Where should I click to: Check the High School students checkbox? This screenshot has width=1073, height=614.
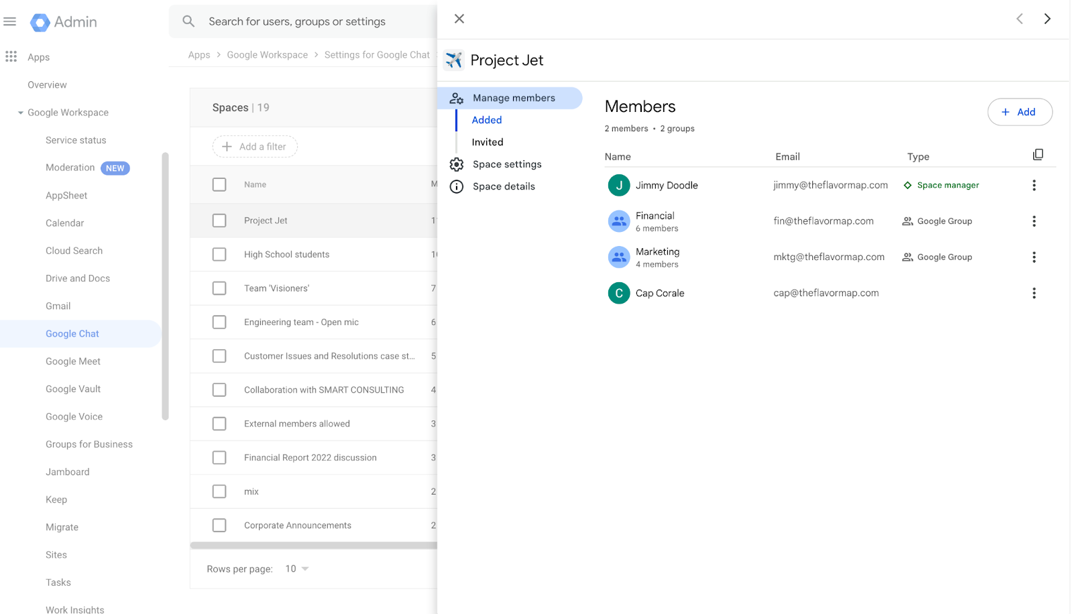[x=219, y=254]
